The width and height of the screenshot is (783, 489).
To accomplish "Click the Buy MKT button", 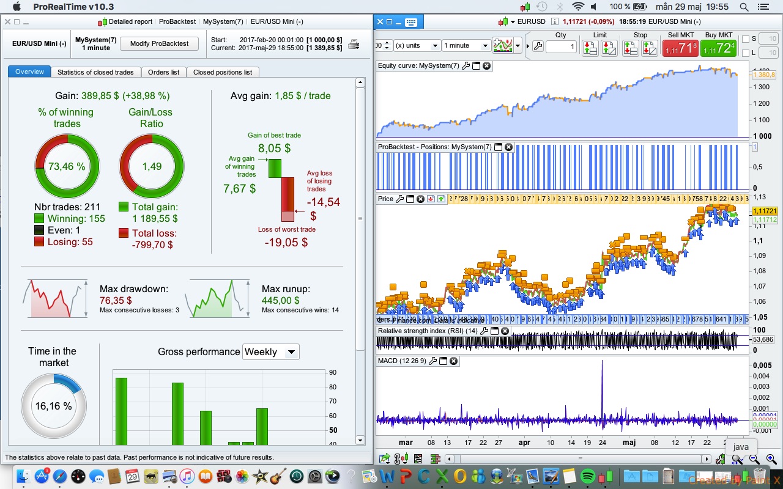I will [x=718, y=48].
